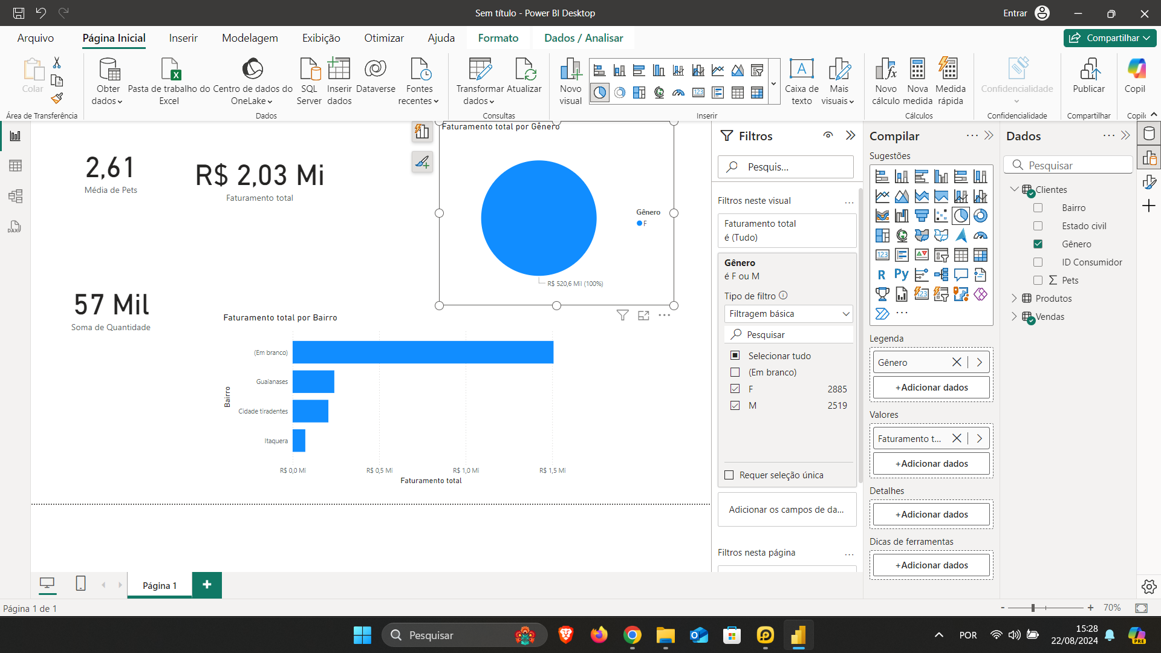Open the Dataverse connector
Viewport: 1161px width, 653px height.
pyautogui.click(x=376, y=77)
